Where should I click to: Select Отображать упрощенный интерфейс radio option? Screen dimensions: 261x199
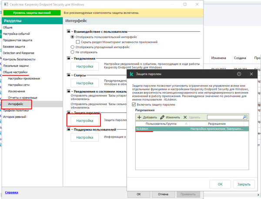73,46
